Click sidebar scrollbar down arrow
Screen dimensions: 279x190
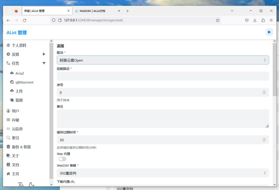[x=51, y=185]
